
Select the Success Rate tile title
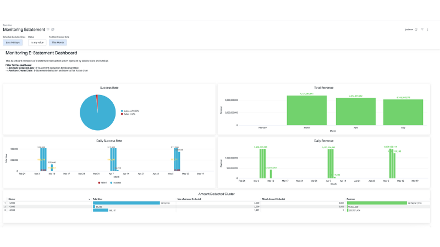click(109, 88)
